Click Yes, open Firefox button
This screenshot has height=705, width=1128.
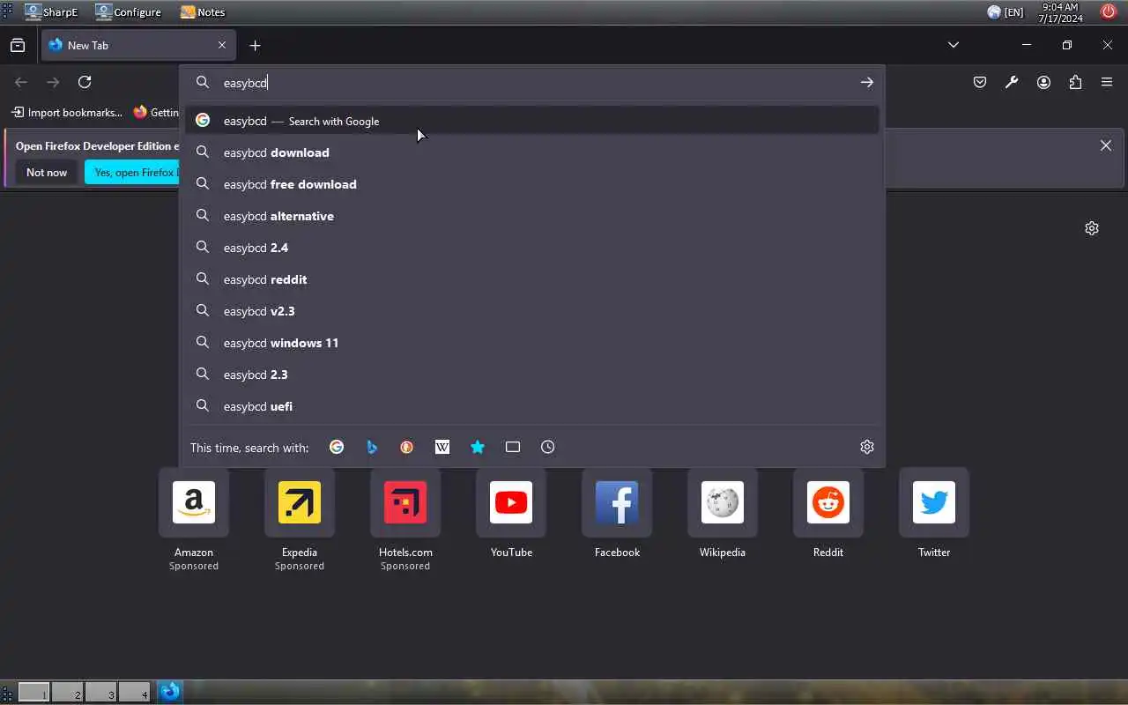click(132, 172)
